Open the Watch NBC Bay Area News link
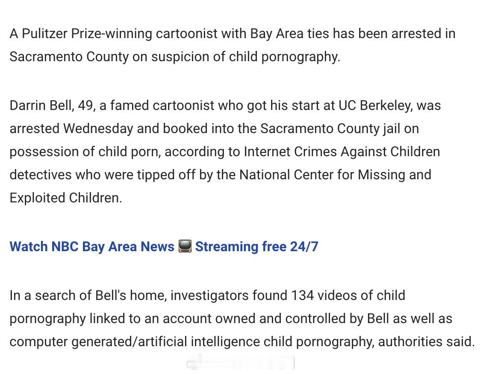Screen dimensions: 483x374 [92, 246]
